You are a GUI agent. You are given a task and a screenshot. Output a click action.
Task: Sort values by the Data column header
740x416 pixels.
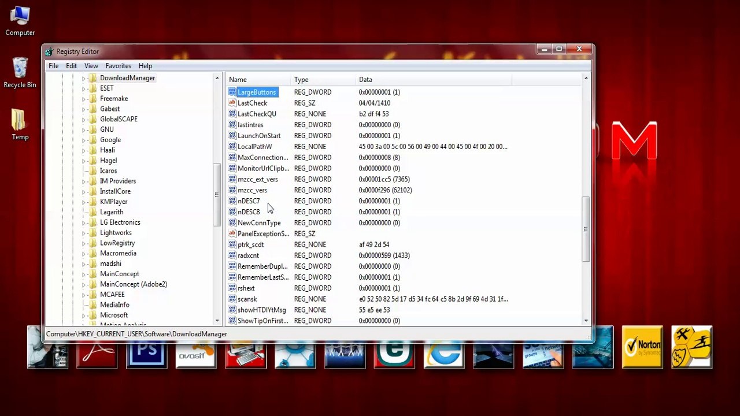click(434, 80)
